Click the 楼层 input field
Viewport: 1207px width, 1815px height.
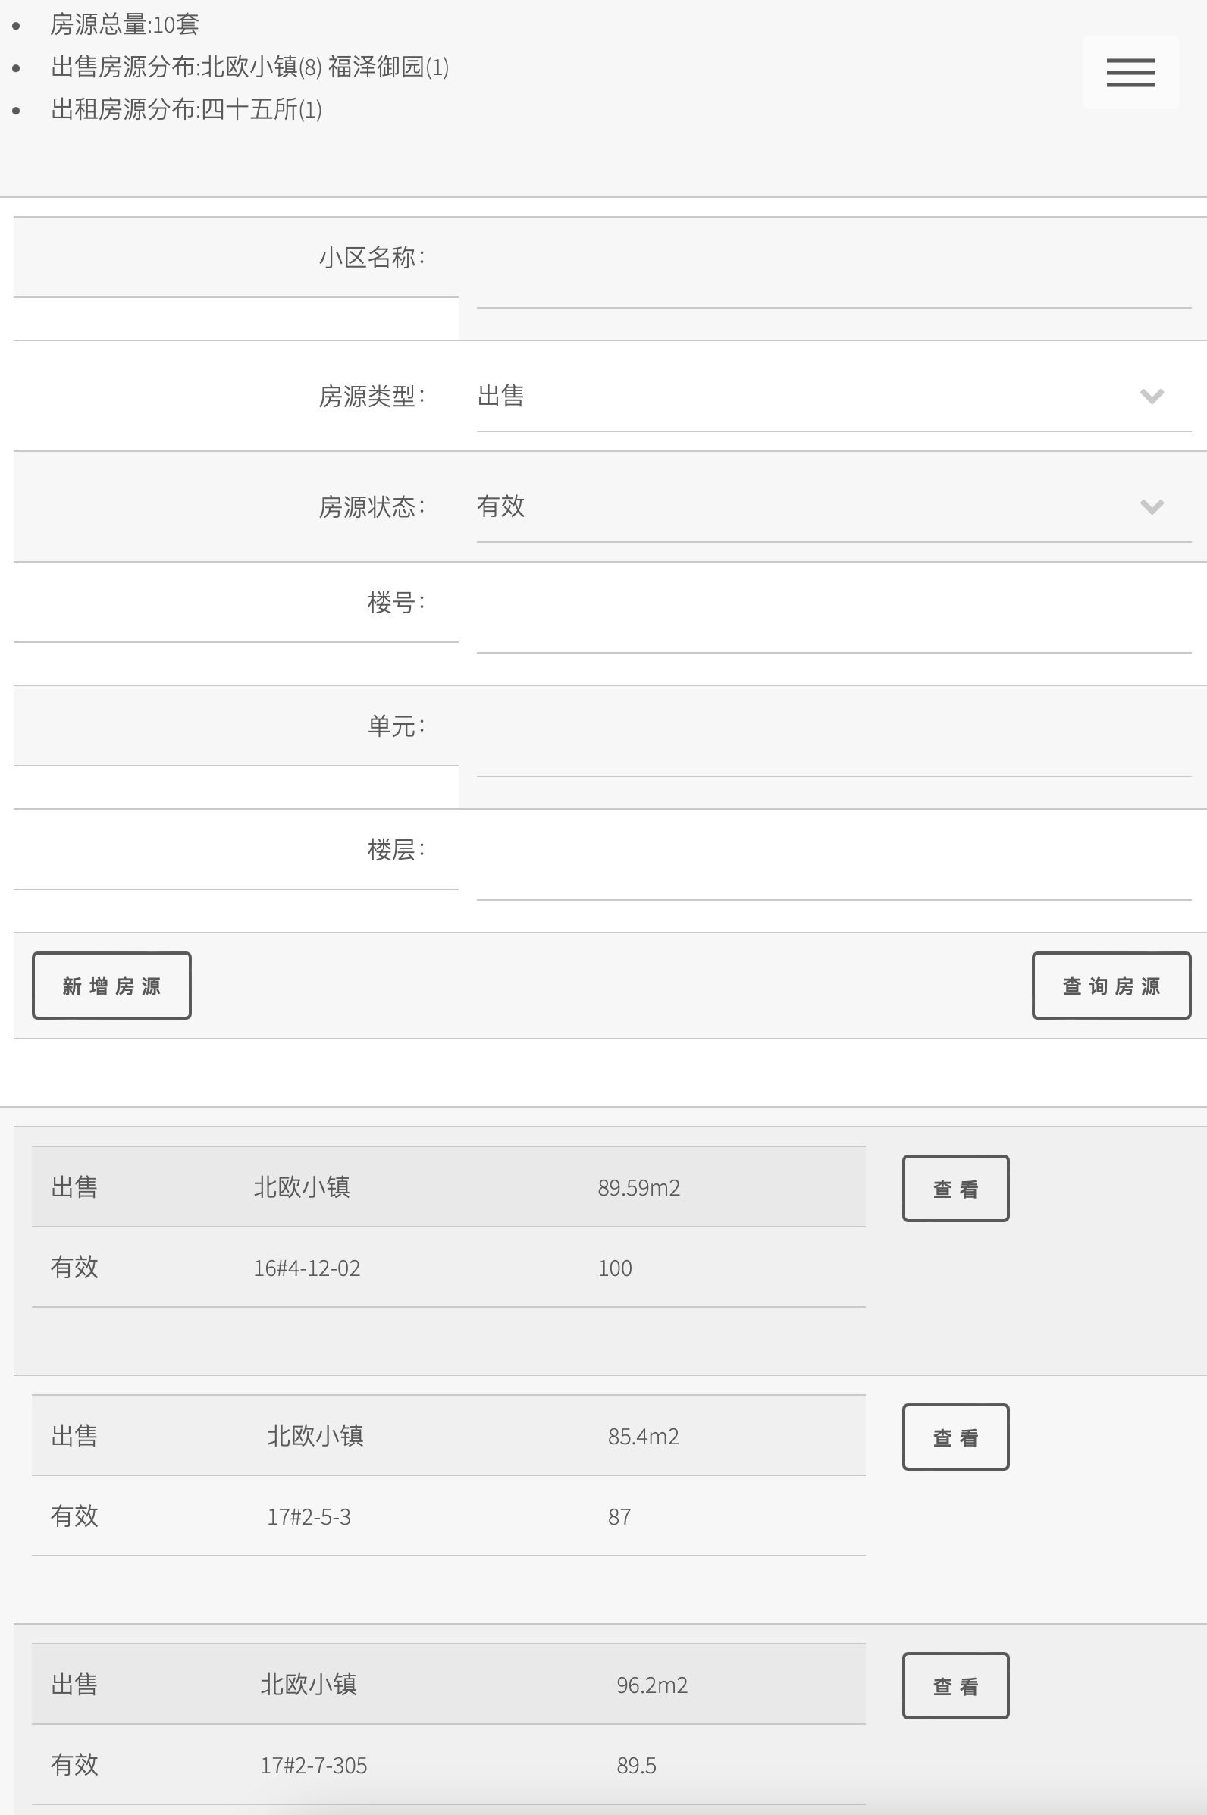click(834, 864)
